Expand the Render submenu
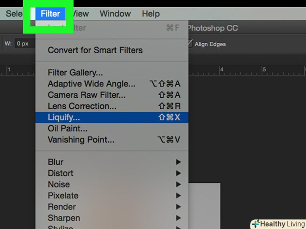The width and height of the screenshot is (306, 229). tap(62, 207)
